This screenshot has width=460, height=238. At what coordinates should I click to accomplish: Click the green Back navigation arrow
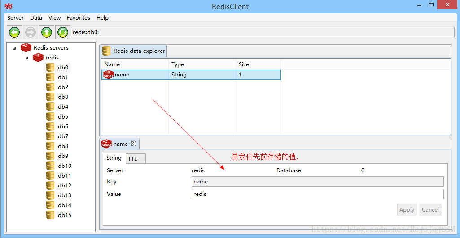(14, 32)
